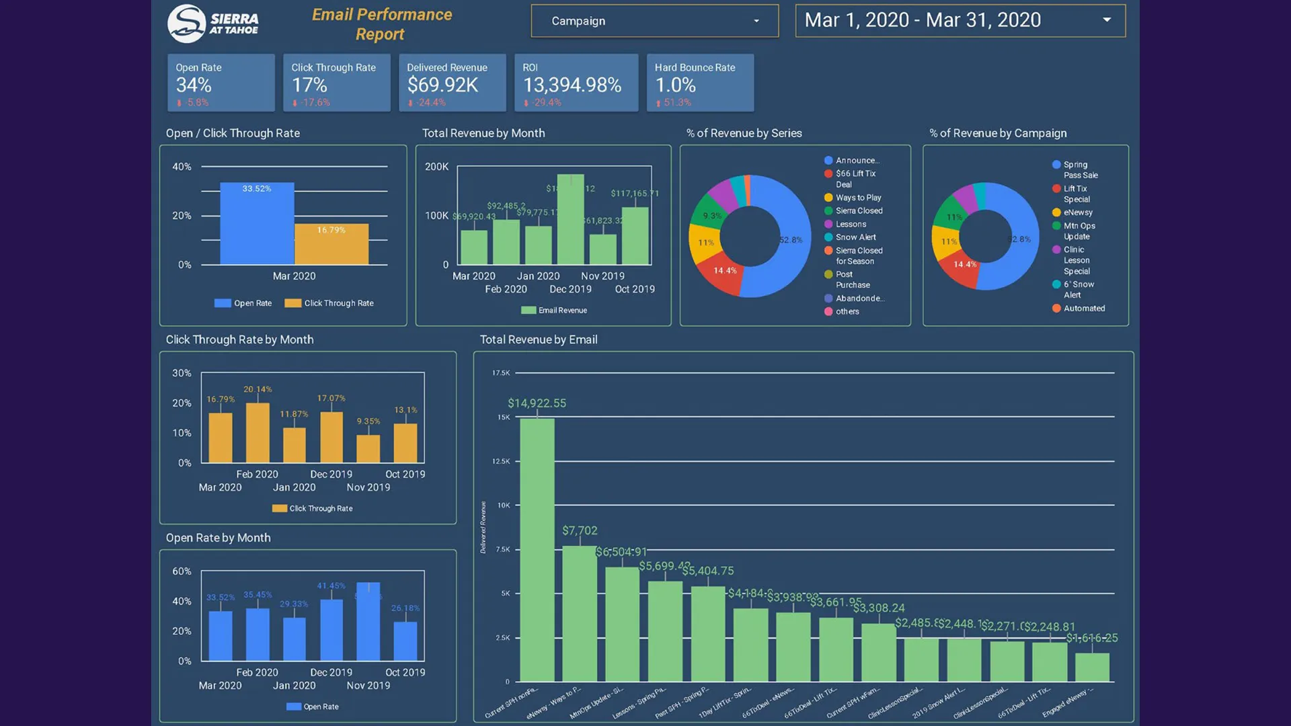The height and width of the screenshot is (726, 1291).
Task: Click the 26.18% Oct 2019 open rate bar
Action: (405, 641)
